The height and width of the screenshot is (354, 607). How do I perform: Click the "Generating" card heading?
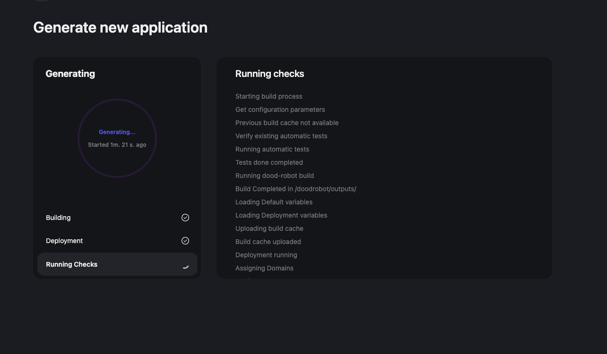click(70, 74)
